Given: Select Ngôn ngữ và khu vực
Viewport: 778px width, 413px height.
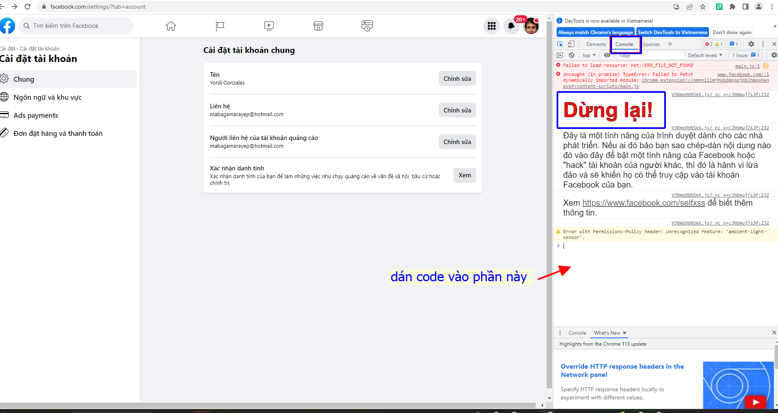Looking at the screenshot, I should (68, 97).
